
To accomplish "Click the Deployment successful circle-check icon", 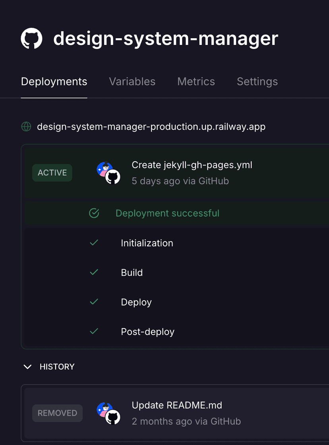I will click(94, 213).
